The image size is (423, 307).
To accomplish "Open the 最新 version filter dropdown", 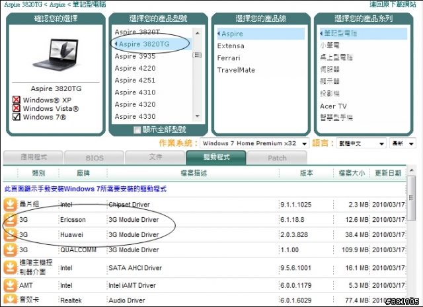I will pos(403,143).
